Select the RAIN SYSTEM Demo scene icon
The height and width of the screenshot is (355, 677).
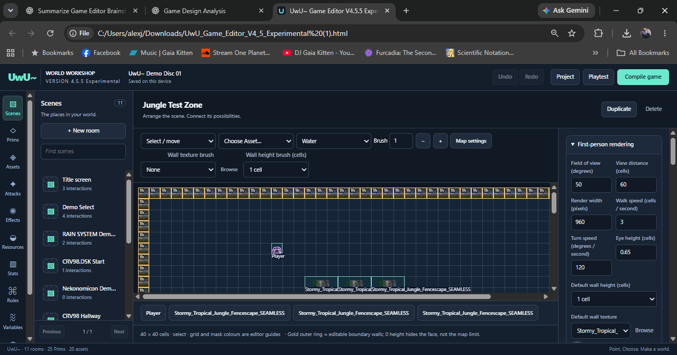point(50,238)
